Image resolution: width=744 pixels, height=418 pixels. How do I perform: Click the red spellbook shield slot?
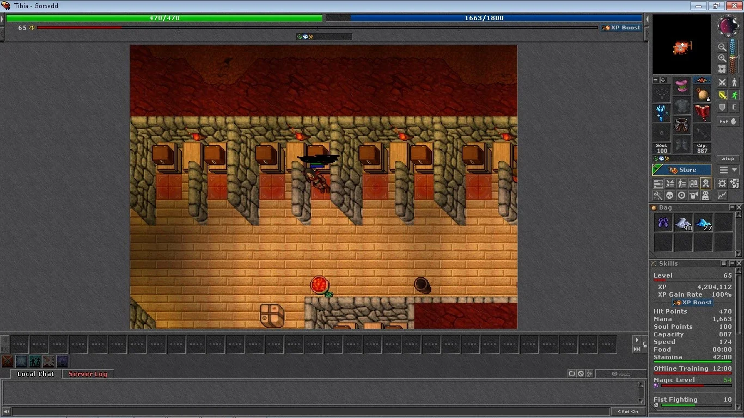pyautogui.click(x=702, y=113)
